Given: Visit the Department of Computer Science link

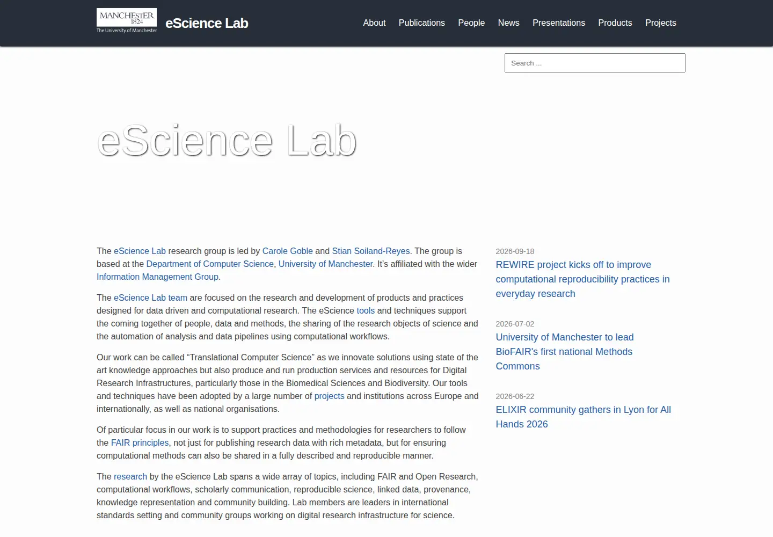Looking at the screenshot, I should tap(210, 264).
